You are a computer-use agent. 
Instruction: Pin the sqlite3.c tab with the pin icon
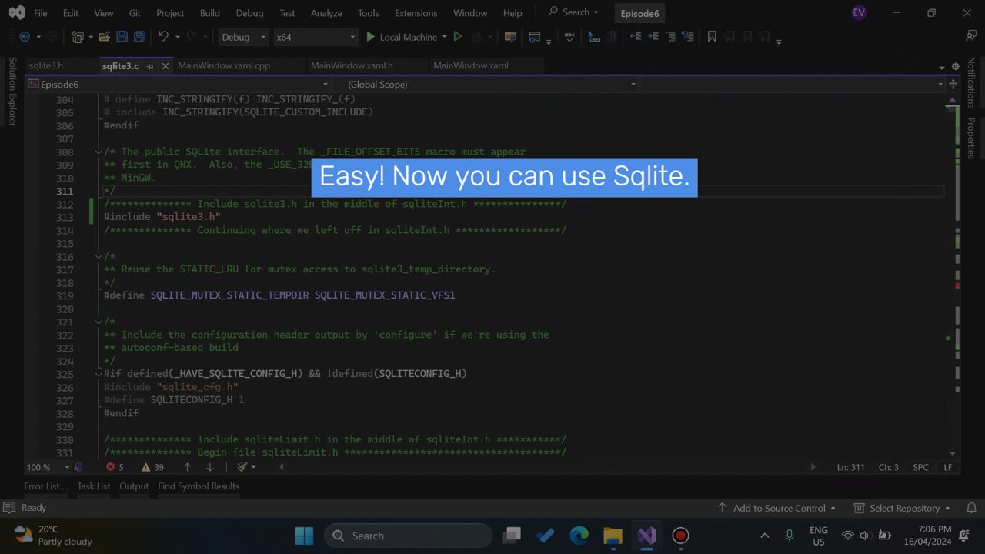click(x=151, y=66)
